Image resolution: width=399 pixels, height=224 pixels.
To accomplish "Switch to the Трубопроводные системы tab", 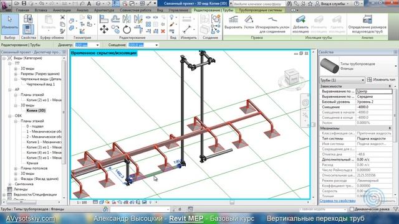I will coord(261,10).
